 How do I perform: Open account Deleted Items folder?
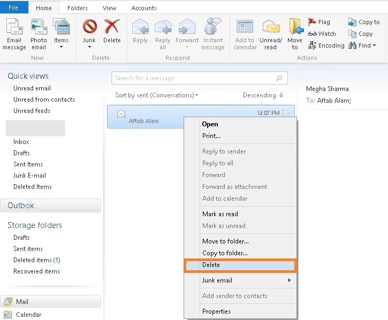click(x=33, y=187)
